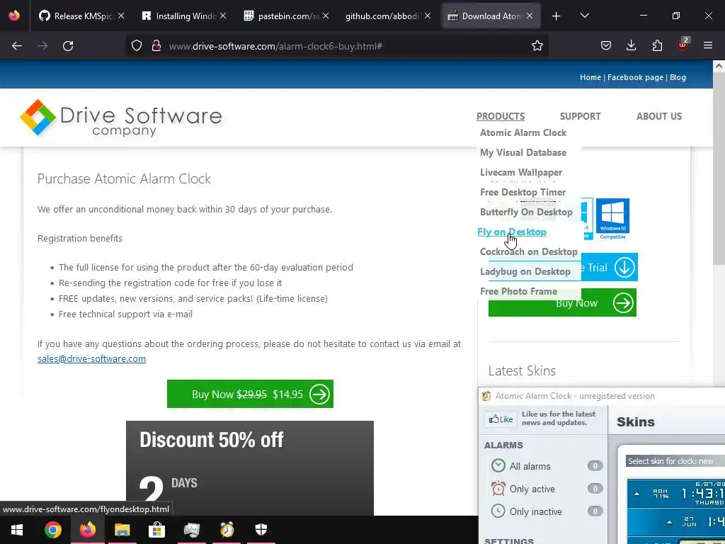Screen dimensions: 725x544
Task: Click the Firefox logo in the title bar
Action: (14, 16)
